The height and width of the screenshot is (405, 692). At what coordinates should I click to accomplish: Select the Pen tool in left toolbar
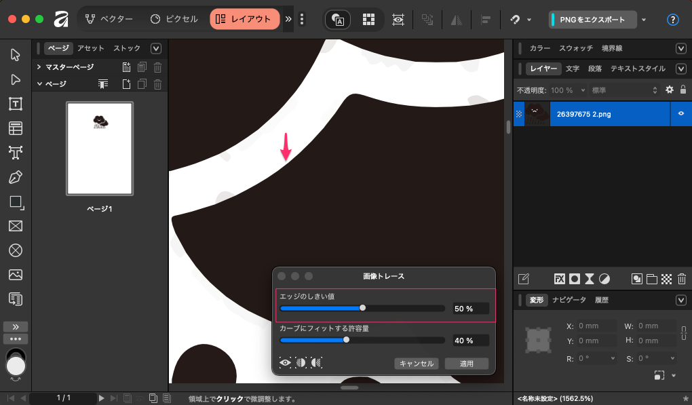[x=15, y=177]
